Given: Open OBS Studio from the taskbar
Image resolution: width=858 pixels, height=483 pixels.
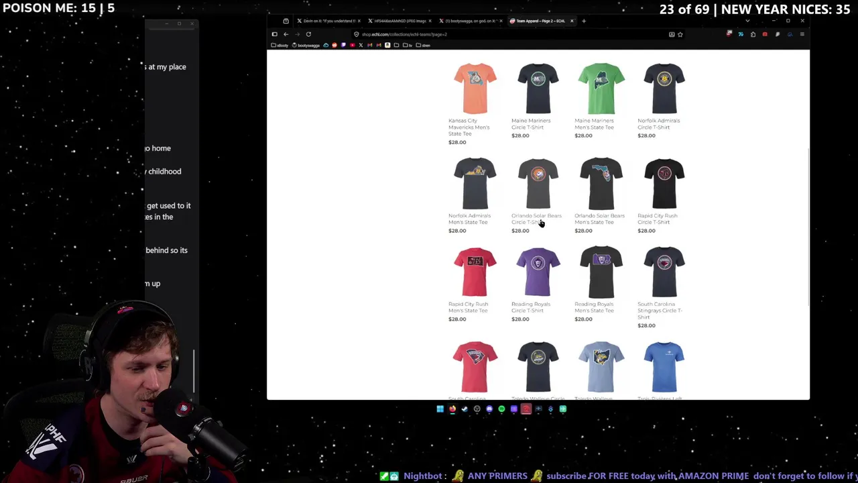Looking at the screenshot, I should 477,409.
